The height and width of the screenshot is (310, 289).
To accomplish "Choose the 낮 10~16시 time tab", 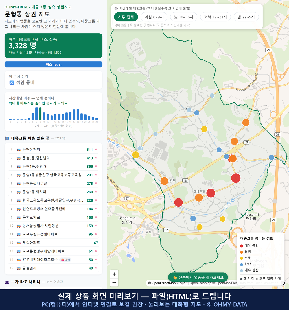I will 184,17.
